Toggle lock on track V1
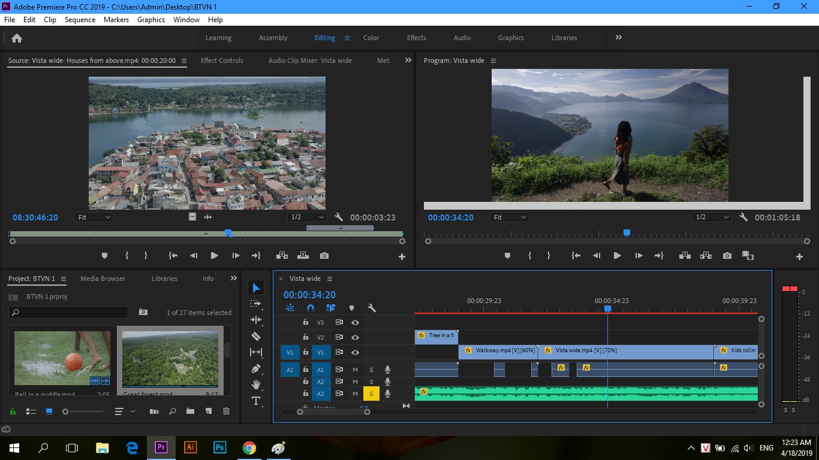Image resolution: width=819 pixels, height=460 pixels. (x=306, y=352)
